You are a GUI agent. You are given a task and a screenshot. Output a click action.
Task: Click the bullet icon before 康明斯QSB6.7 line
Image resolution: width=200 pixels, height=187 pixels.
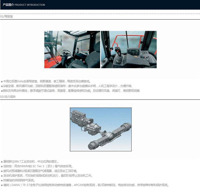pos(2,161)
